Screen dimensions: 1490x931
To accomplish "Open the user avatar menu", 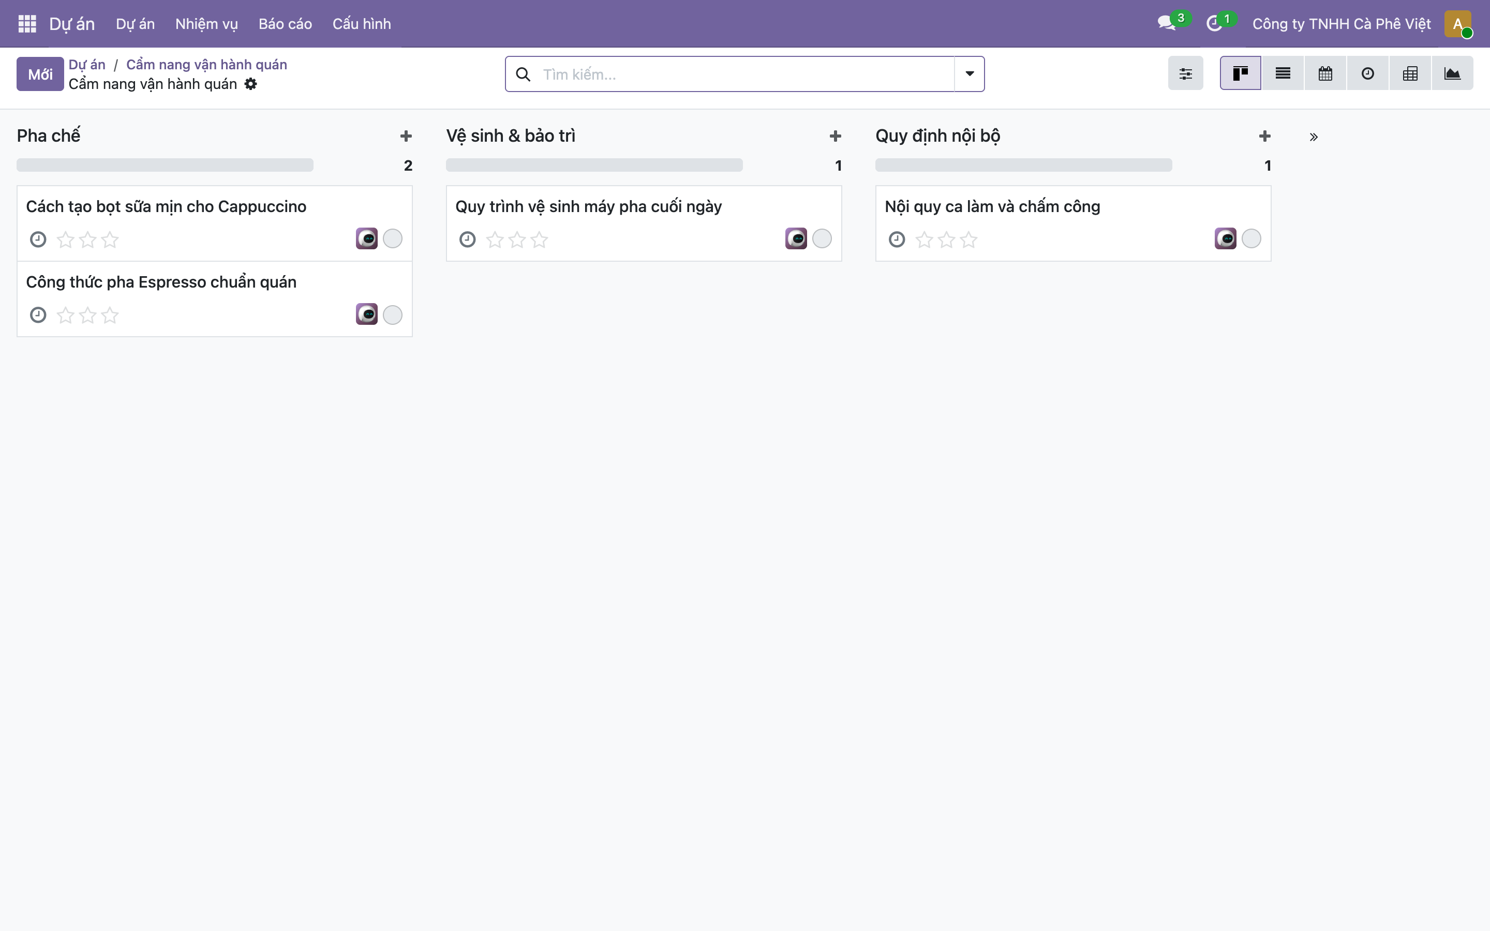I will tap(1457, 23).
